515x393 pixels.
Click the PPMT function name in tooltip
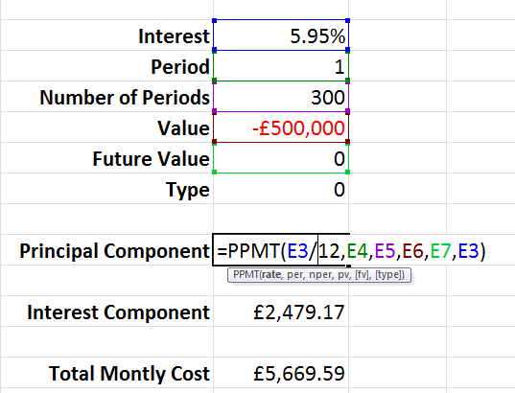[246, 274]
